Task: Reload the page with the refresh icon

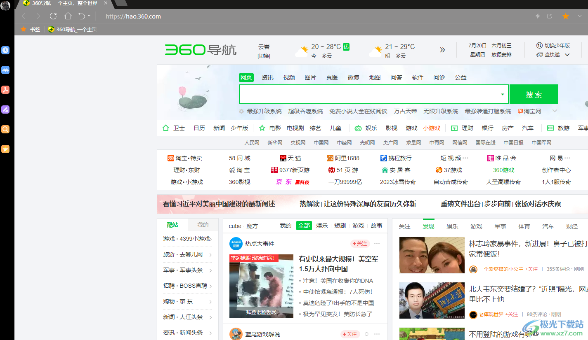Action: [x=53, y=16]
